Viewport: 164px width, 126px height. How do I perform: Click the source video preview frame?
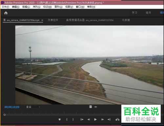(x=90, y=65)
